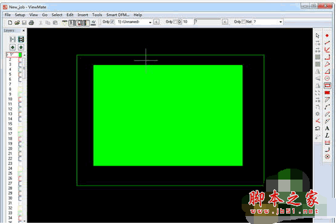This screenshot has height=224, width=336.
Task: Toggle visibility box of layer 26
Action: pyautogui.click(x=20, y=178)
